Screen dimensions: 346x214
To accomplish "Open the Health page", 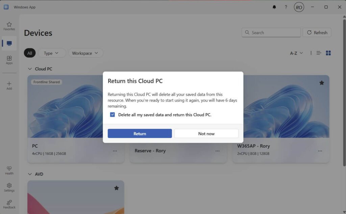I will (x=9, y=170).
